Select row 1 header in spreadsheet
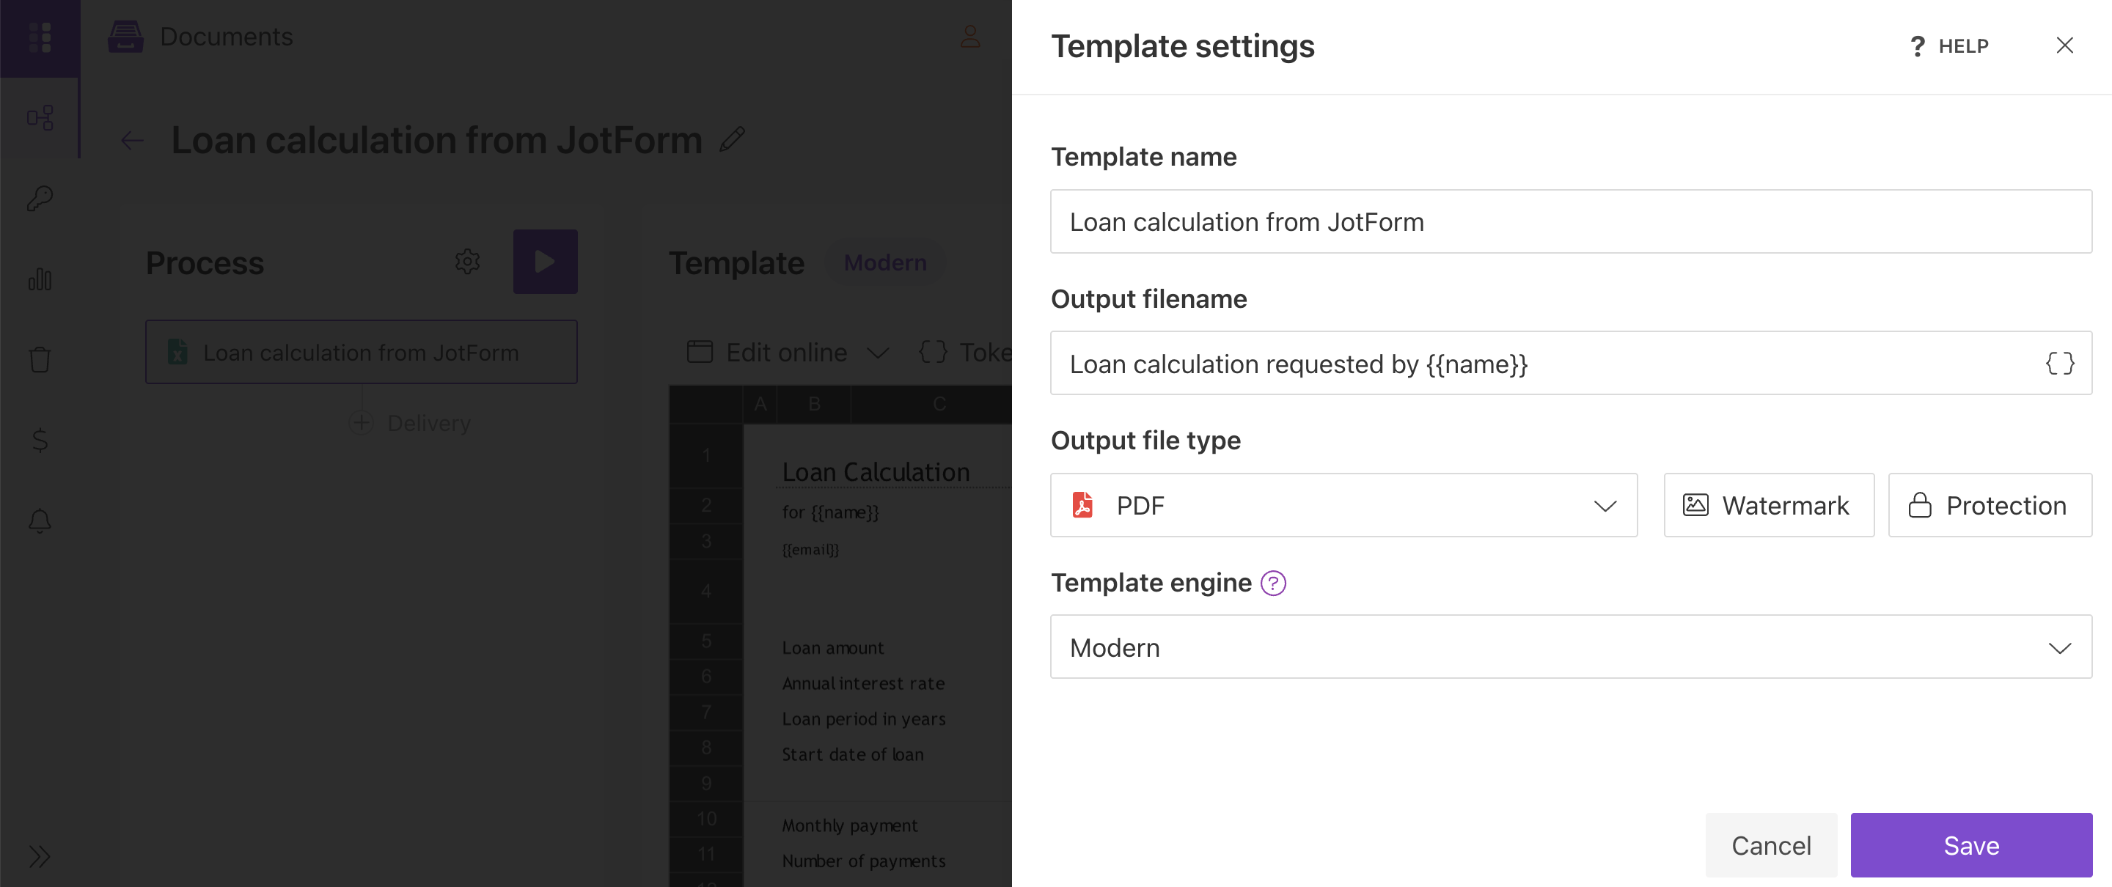The height and width of the screenshot is (887, 2112). (706, 457)
